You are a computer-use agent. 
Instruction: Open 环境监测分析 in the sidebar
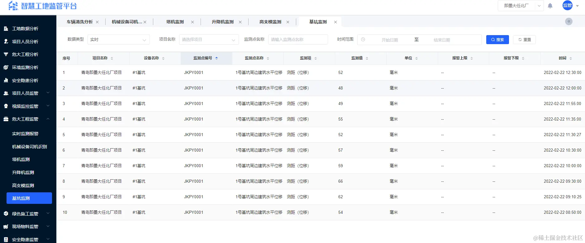click(25, 67)
